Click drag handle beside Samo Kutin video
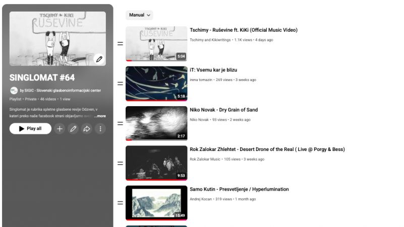Screen dimensions: 404x227 pyautogui.click(x=120, y=203)
